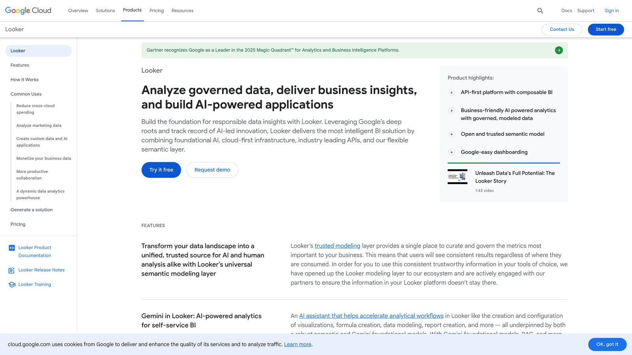
Task: Open Monetize your business data item
Action: [44, 159]
